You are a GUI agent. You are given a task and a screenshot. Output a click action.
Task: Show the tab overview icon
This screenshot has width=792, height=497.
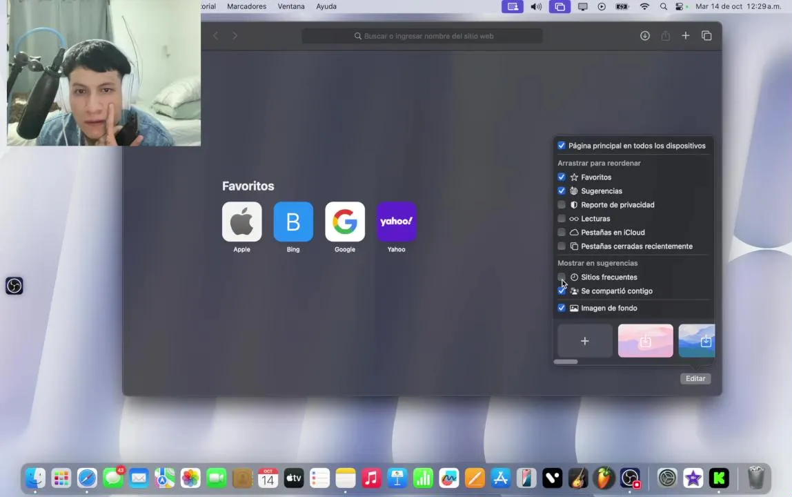click(x=706, y=36)
